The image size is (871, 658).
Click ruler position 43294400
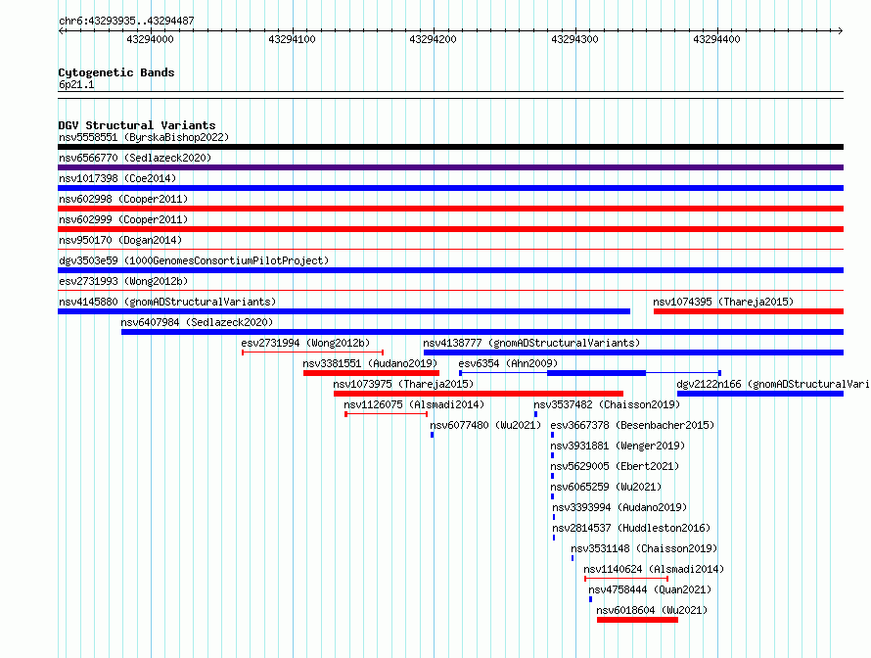[716, 39]
